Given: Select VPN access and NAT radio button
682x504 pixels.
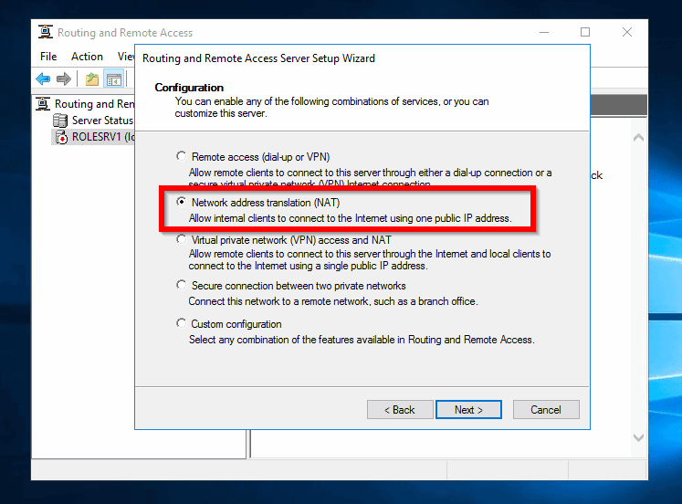Looking at the screenshot, I should point(181,239).
